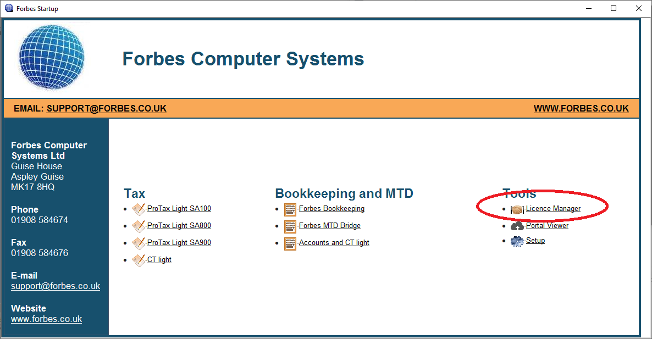Open the sidebar www.forbes.co.uk website link

pos(47,319)
